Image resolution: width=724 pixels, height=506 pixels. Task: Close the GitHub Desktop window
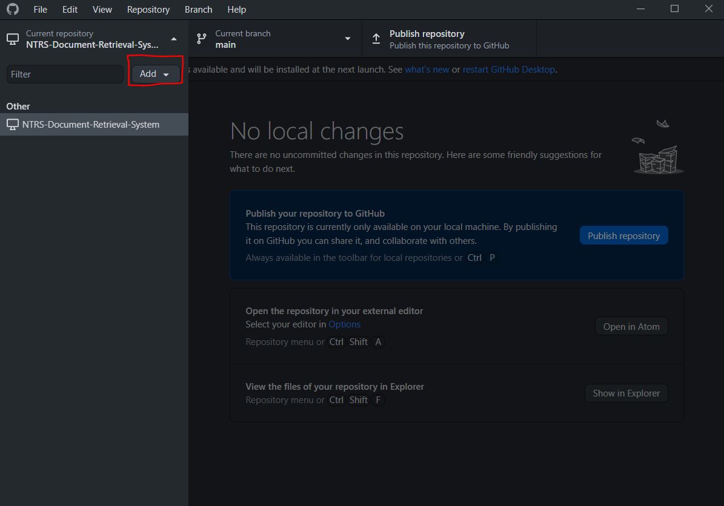[708, 9]
